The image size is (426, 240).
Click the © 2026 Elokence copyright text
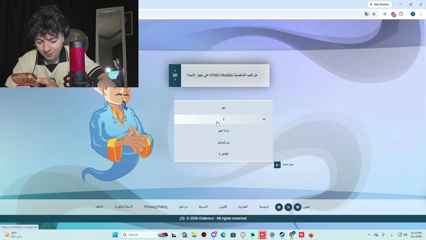(216, 218)
